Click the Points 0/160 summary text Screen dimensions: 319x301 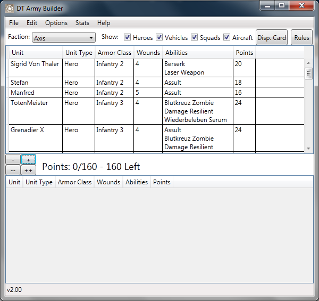91,167
